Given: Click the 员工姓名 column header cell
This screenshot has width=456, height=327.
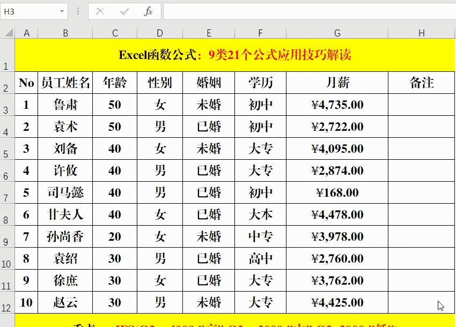Looking at the screenshot, I should (x=65, y=83).
